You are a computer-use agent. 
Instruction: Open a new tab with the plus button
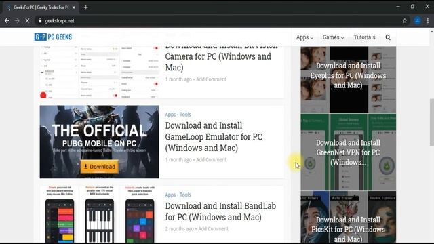(86, 7)
